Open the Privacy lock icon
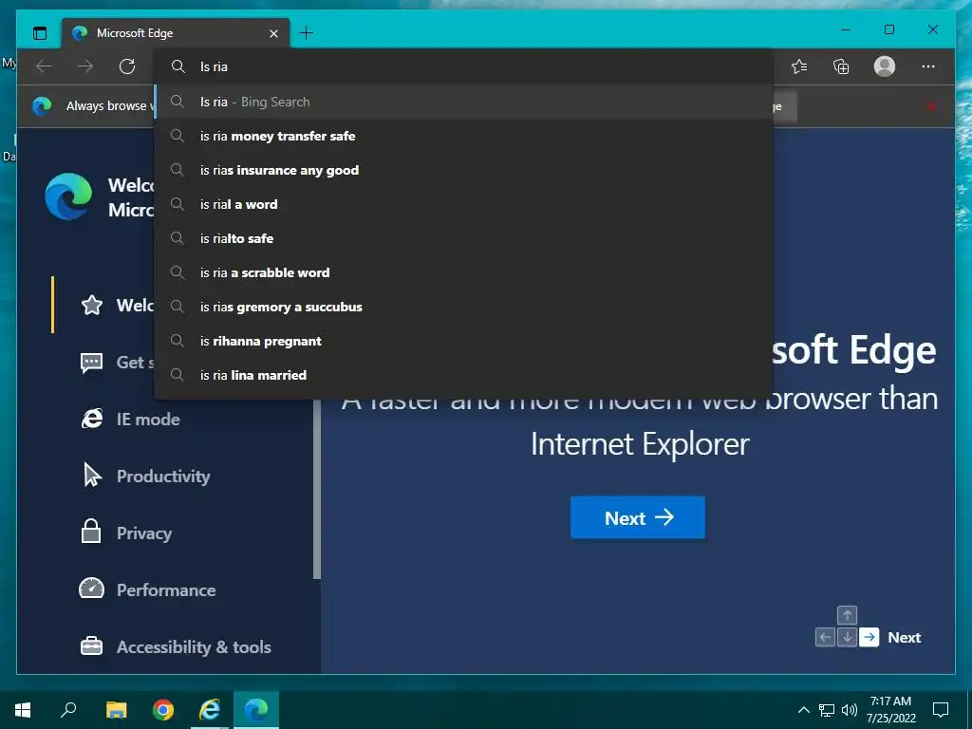This screenshot has width=972, height=729. click(91, 532)
